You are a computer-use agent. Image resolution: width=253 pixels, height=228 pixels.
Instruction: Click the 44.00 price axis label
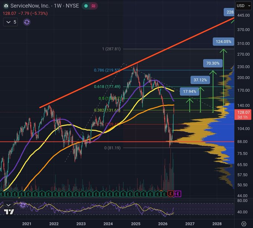[x=242, y=196]
